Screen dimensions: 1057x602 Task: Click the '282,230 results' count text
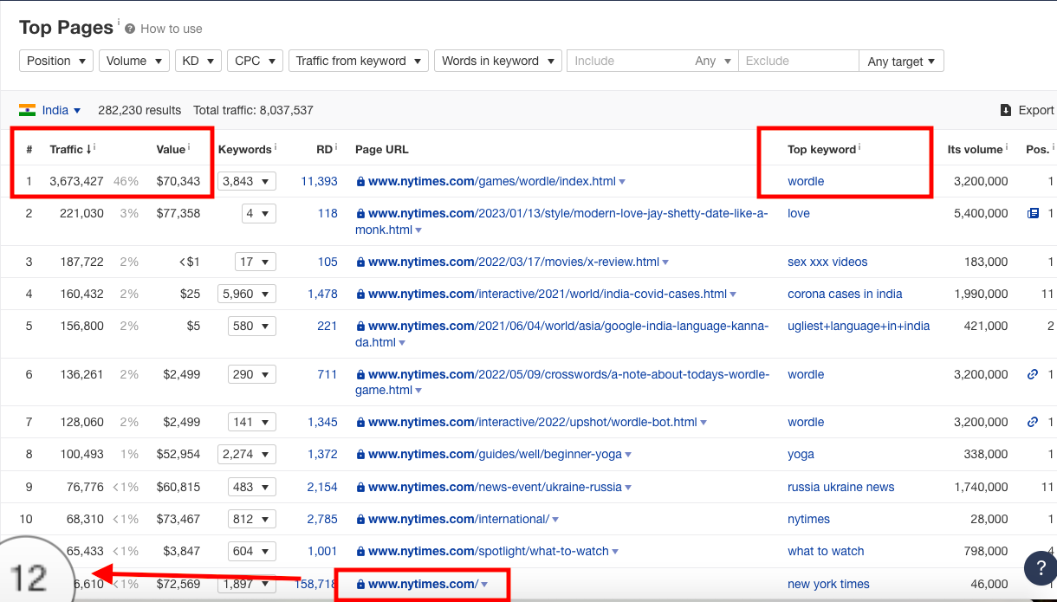pos(139,110)
